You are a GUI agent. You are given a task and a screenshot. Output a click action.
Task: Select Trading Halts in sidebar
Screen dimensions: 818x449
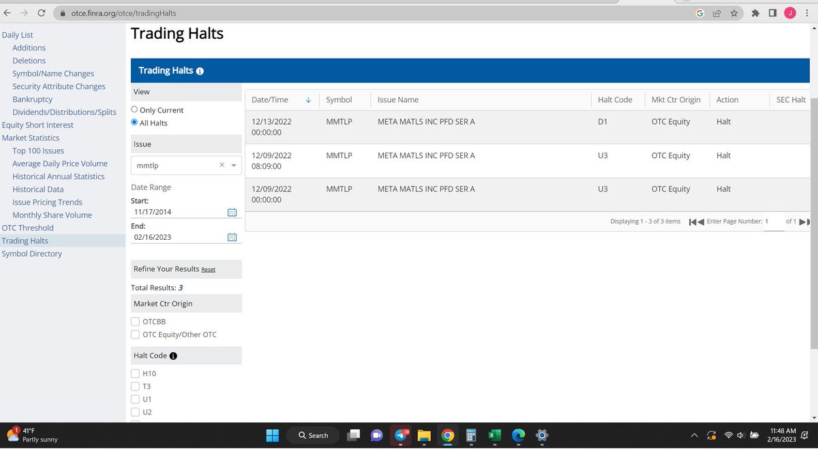coord(25,241)
